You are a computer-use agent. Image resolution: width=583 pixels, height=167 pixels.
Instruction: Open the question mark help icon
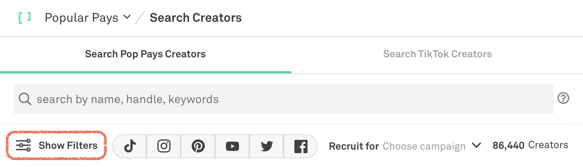(x=563, y=98)
